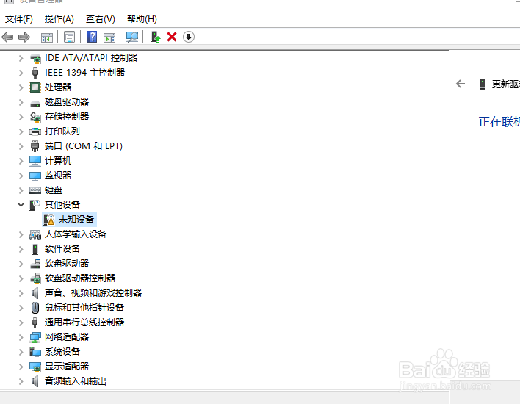Expand the 网络适配器 category arrow
Viewport: 520px width, 404px height.
tap(21, 337)
